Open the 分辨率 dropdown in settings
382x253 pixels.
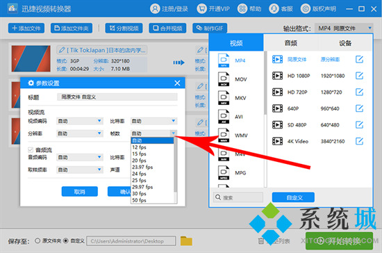coord(79,133)
